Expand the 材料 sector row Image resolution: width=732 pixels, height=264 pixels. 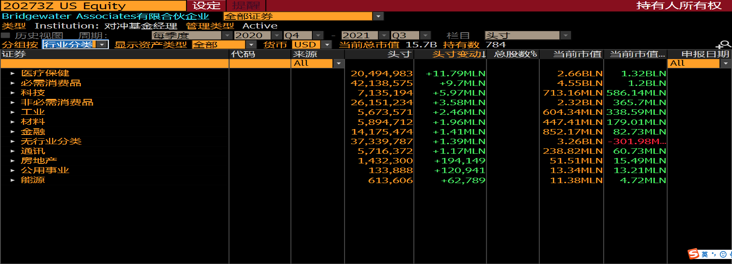(x=13, y=122)
